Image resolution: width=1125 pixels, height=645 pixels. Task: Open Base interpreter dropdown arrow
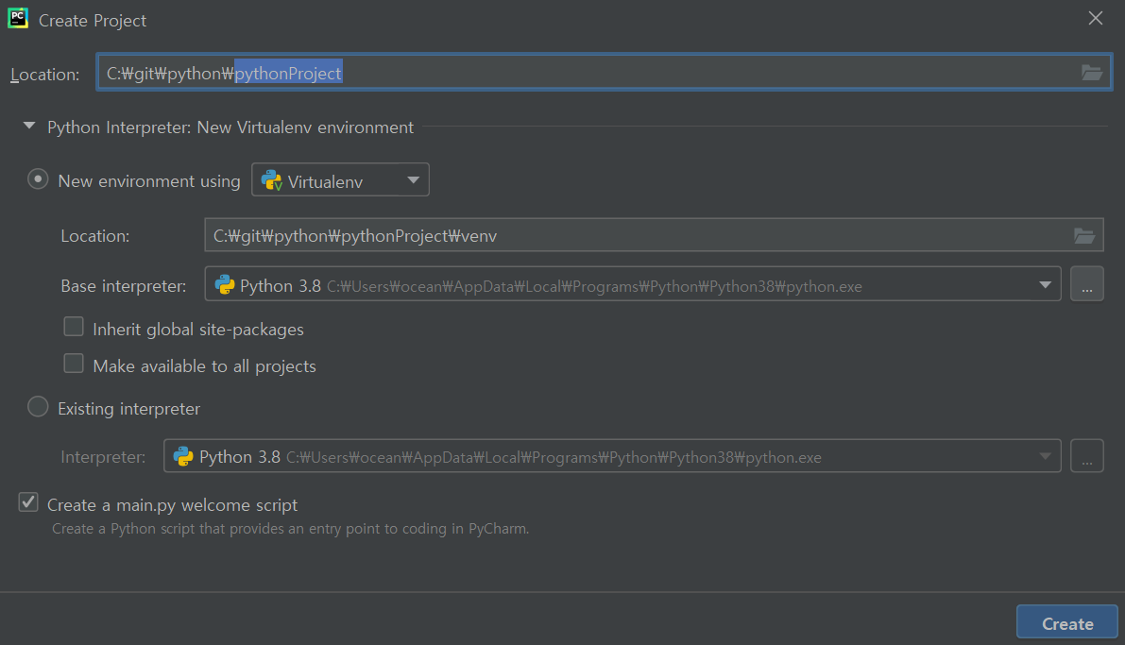(x=1046, y=285)
